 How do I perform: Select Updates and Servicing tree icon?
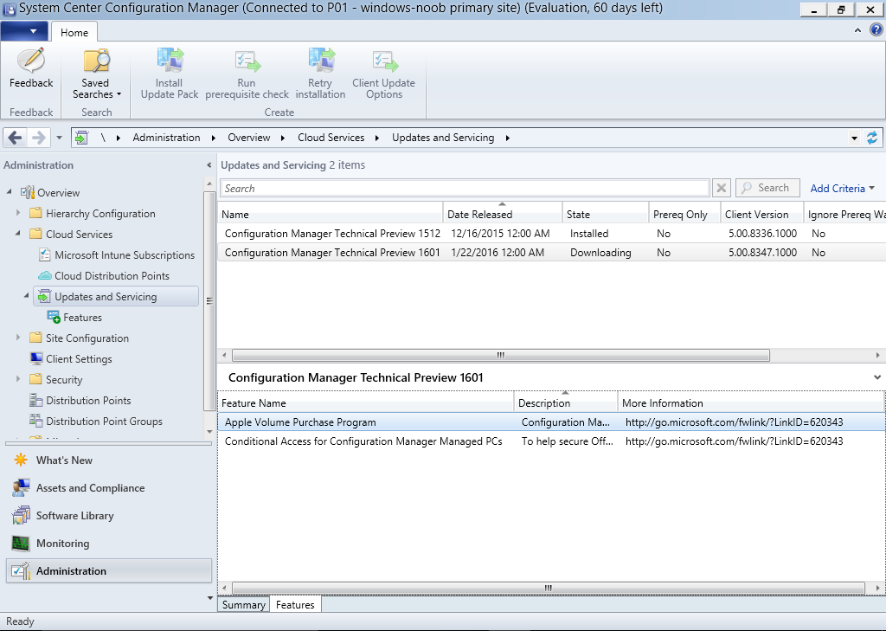click(x=45, y=296)
